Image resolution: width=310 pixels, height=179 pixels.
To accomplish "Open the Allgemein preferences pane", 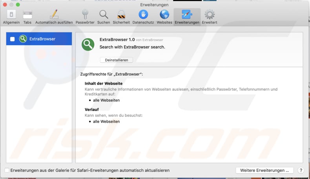I will 11,17.
